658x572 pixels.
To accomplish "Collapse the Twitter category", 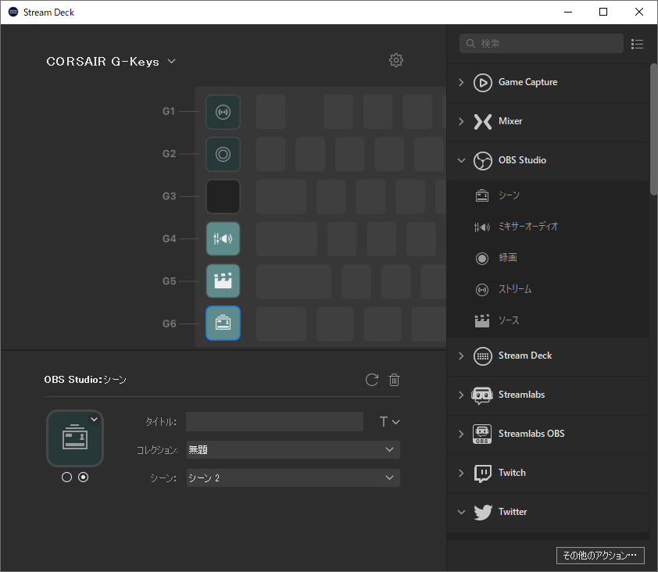I will click(x=461, y=513).
